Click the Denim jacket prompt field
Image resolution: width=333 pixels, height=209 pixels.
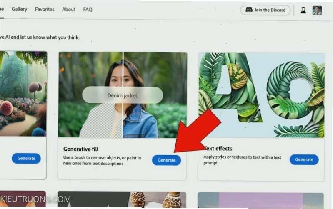pyautogui.click(x=123, y=95)
